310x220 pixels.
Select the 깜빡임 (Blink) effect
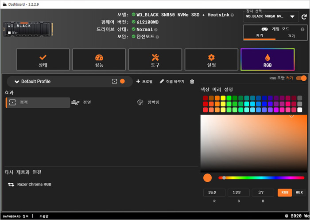tap(148, 102)
